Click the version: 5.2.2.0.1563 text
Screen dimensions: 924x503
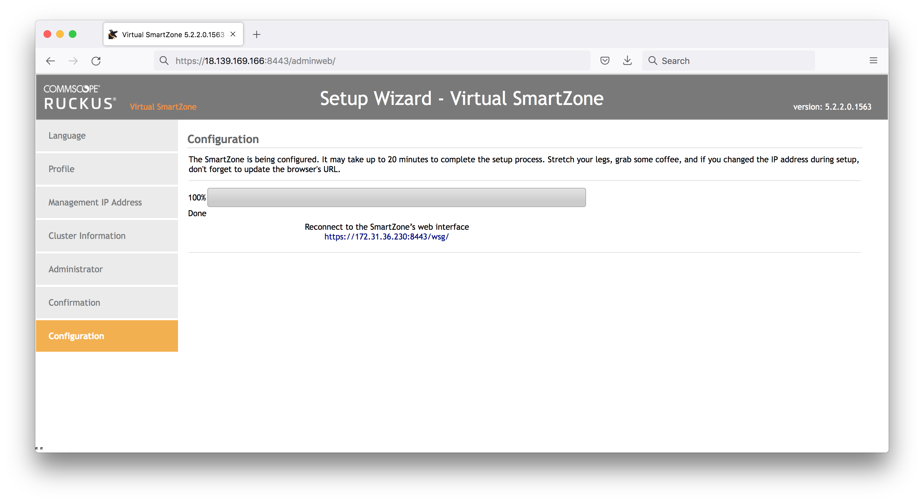[x=832, y=107]
